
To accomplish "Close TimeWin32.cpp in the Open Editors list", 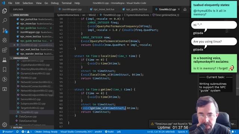I will 14,45.
